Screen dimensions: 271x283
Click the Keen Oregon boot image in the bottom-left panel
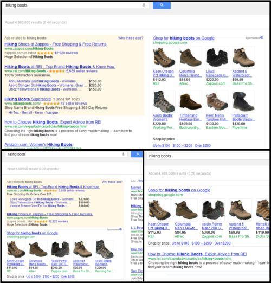pyautogui.click(x=16, y=249)
